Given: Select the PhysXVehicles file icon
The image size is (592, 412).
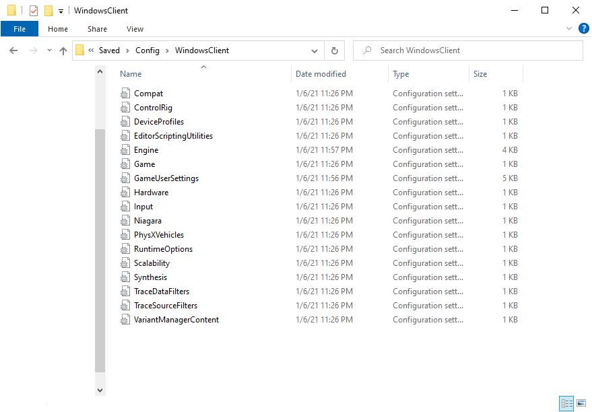Looking at the screenshot, I should (125, 235).
